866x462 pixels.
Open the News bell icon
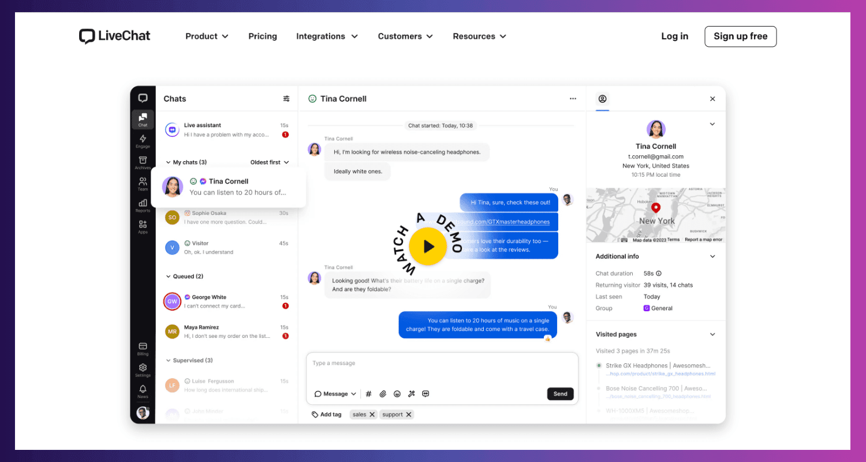(143, 391)
